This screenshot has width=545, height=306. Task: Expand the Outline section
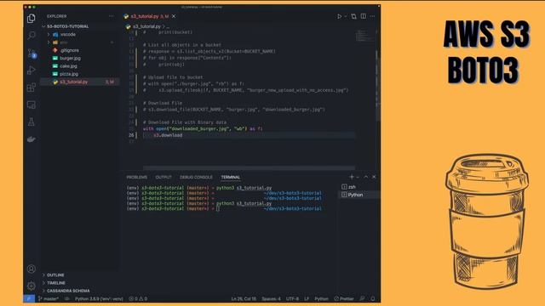pos(55,275)
